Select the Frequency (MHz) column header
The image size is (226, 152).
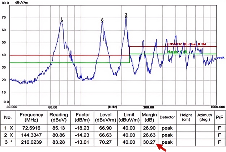31,117
